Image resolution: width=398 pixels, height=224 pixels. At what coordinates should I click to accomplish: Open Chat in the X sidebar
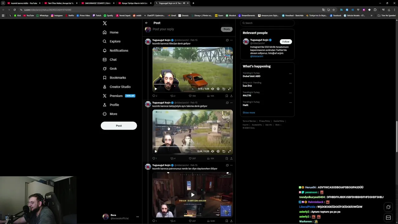click(x=110, y=59)
